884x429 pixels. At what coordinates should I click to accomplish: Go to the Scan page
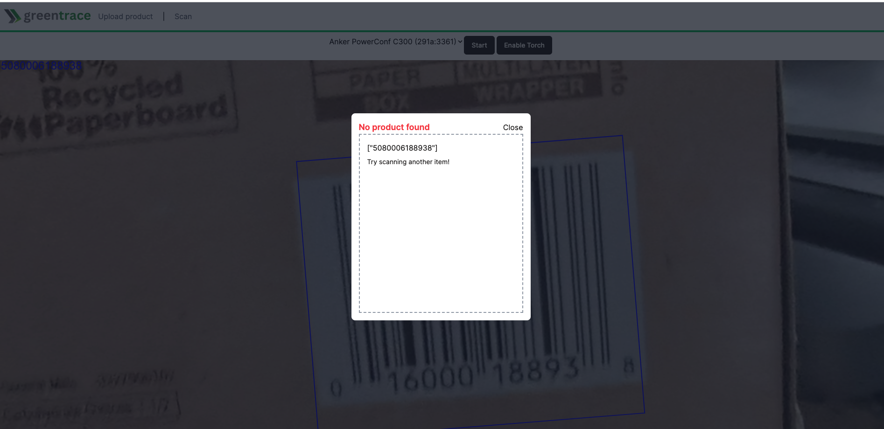(183, 16)
